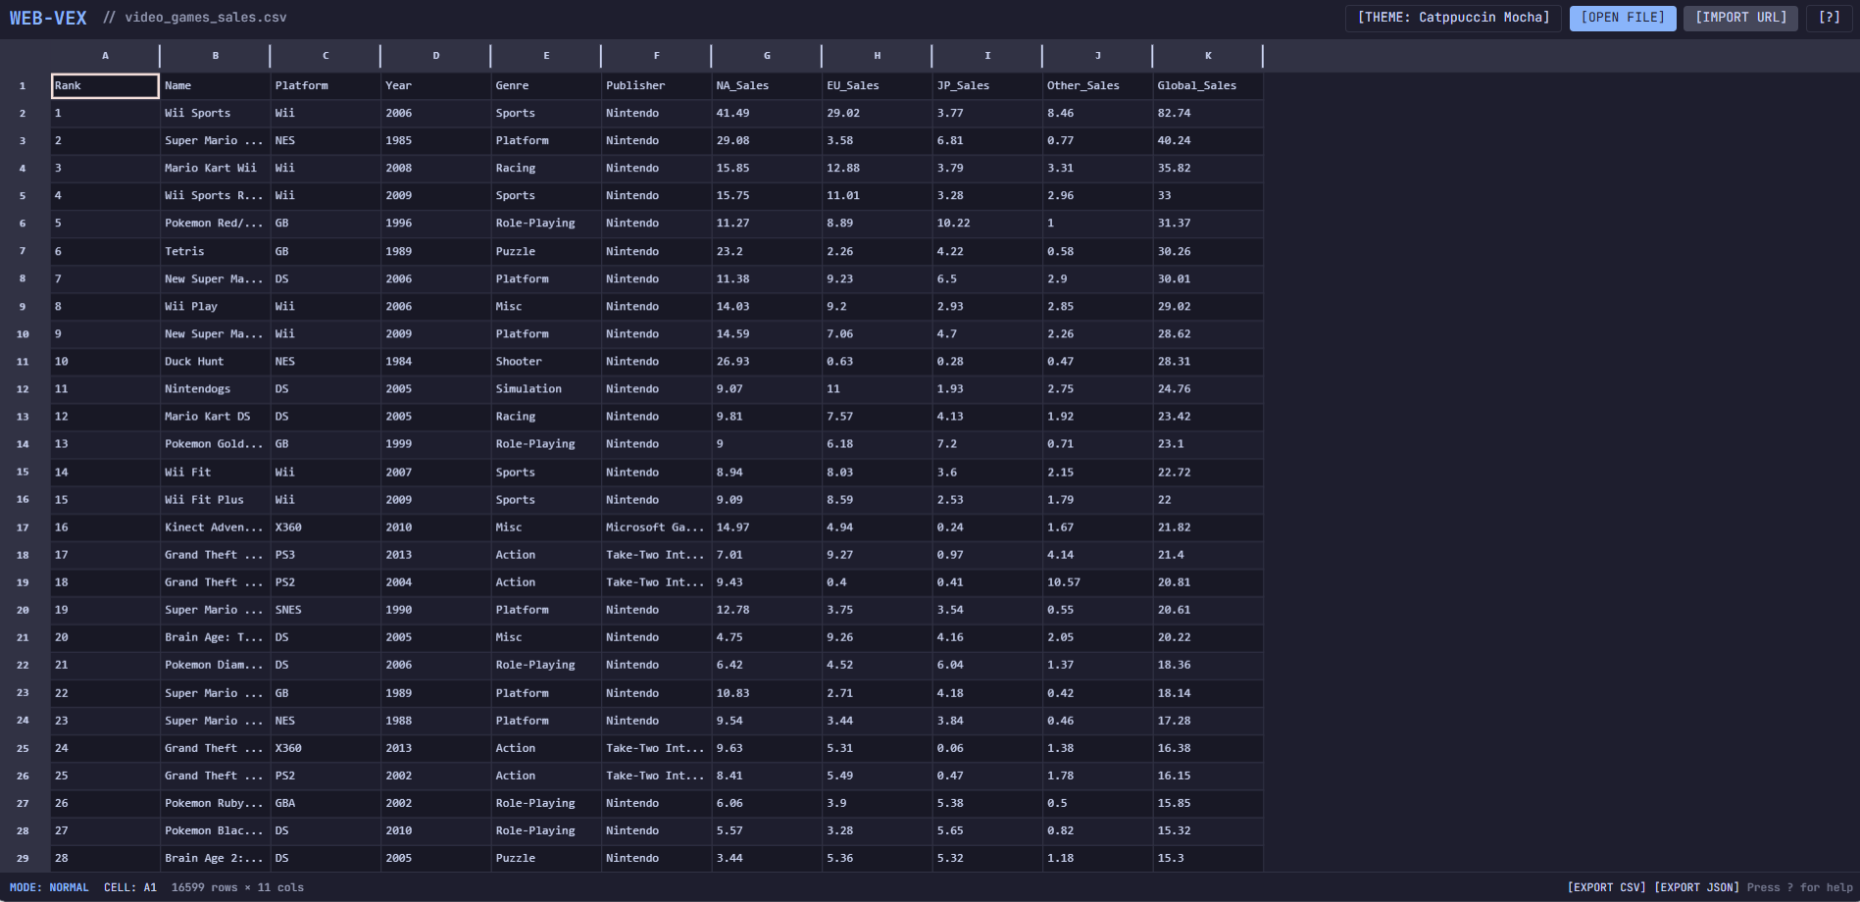Export data using EXPORT JSON
This screenshot has width=1860, height=902.
pos(1696,887)
